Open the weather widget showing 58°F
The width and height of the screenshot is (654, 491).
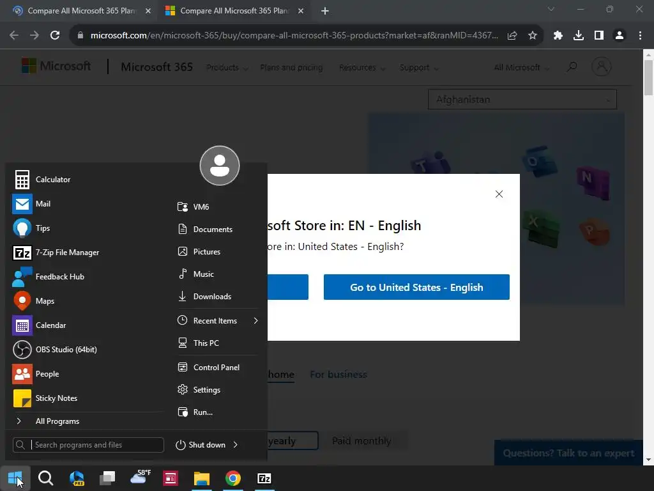tap(140, 478)
